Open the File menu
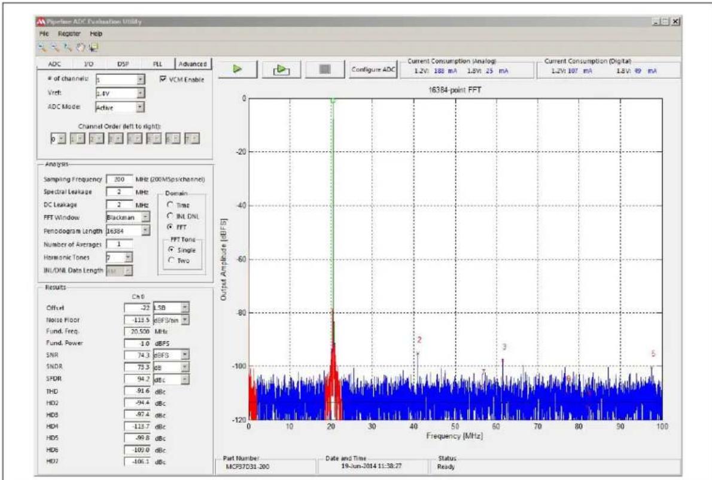712x480 pixels. [x=44, y=33]
